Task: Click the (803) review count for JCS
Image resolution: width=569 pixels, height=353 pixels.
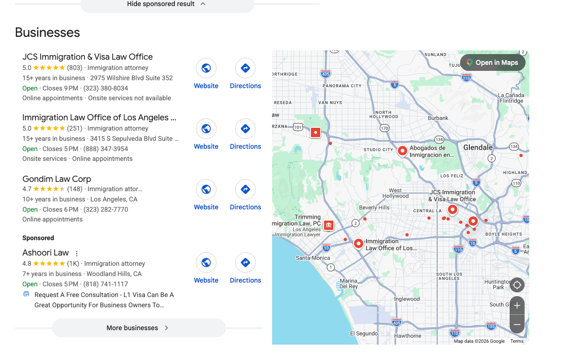Action: (x=75, y=68)
